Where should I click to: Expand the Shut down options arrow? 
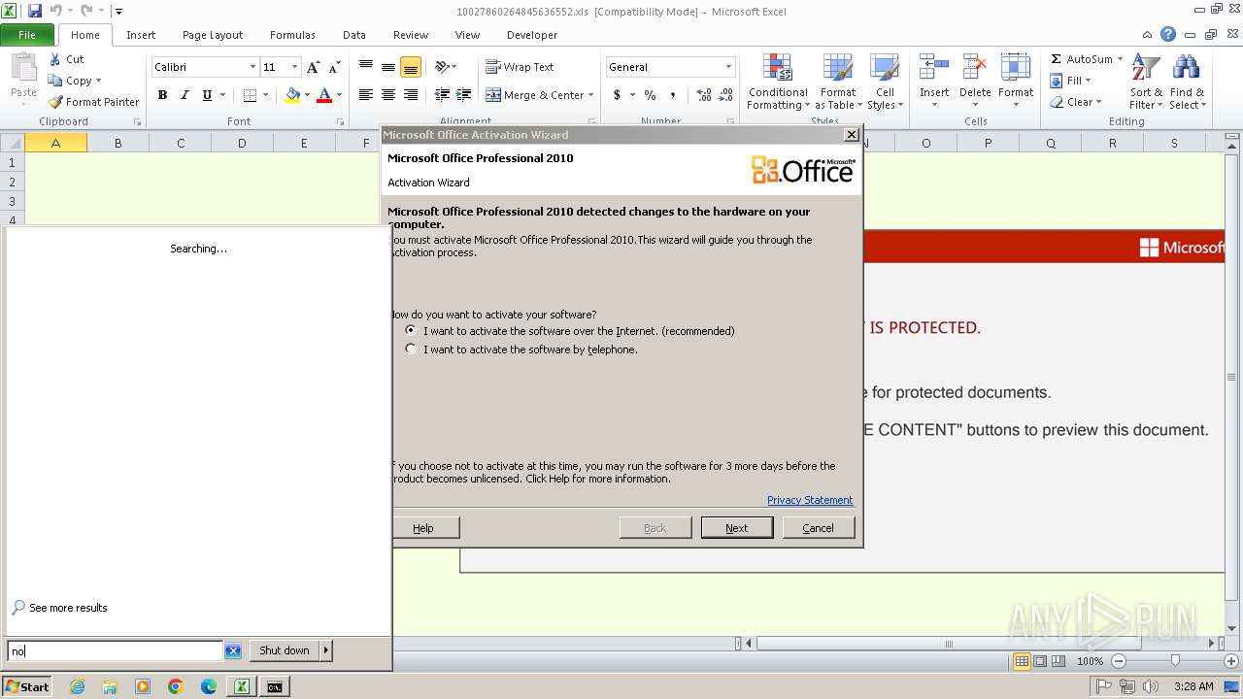(x=326, y=650)
